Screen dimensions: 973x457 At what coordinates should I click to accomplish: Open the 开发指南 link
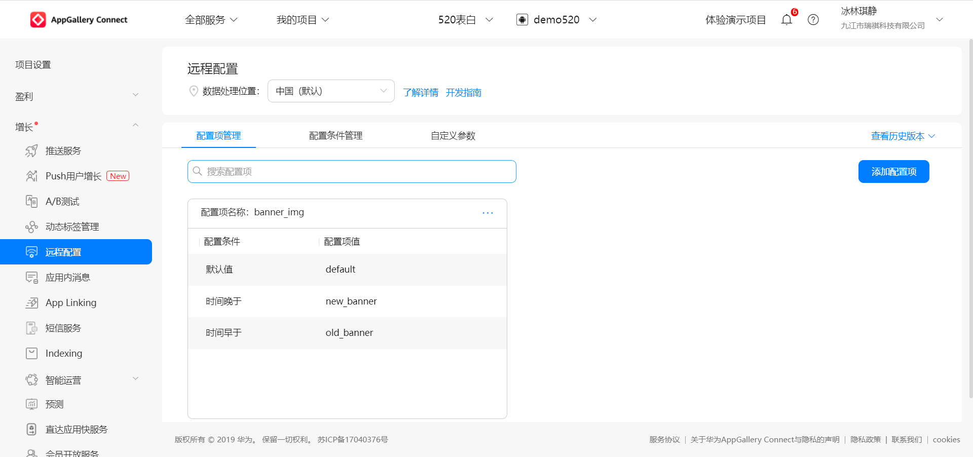(x=463, y=92)
